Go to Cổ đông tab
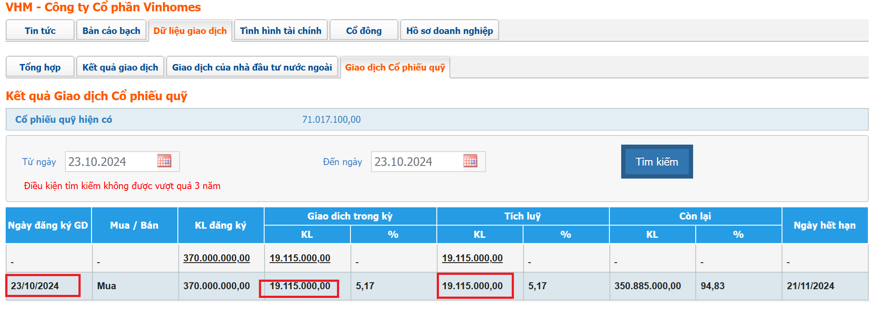The width and height of the screenshot is (877, 321). pyautogui.click(x=364, y=30)
